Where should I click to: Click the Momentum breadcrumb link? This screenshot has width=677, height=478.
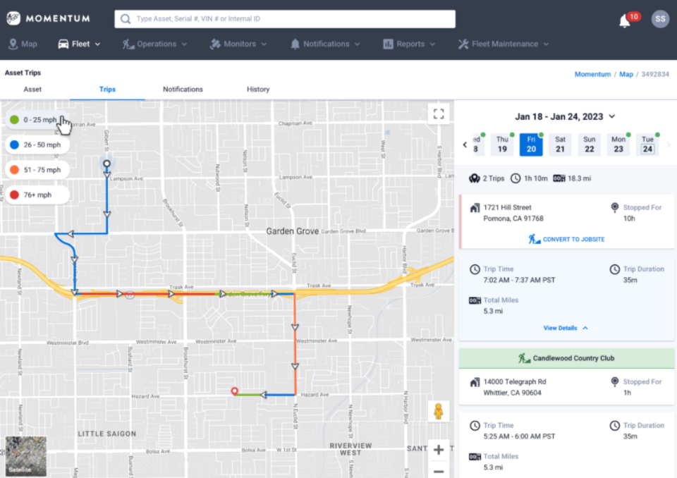click(x=592, y=73)
